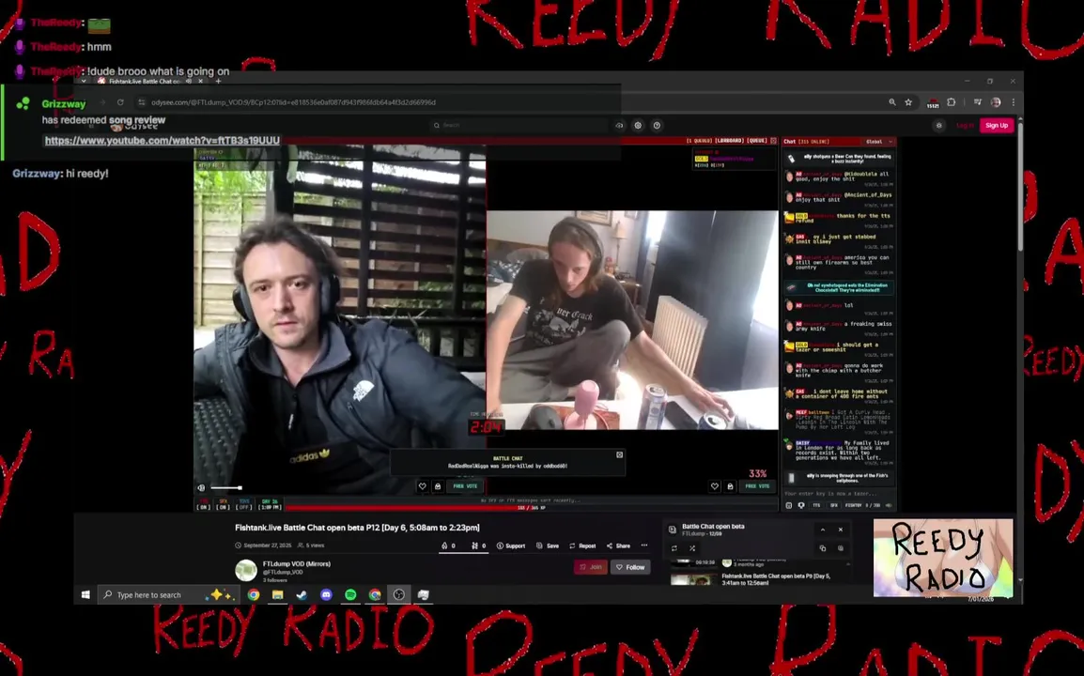Collapse the Battle Chat open beta playlist
This screenshot has height=676, width=1084.
pos(823,530)
